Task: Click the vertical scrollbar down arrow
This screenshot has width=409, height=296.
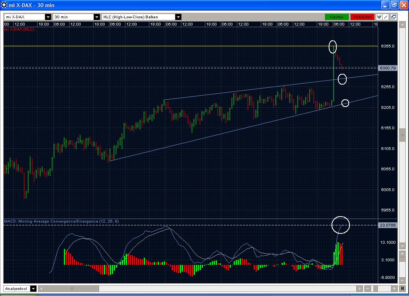Action: pyautogui.click(x=402, y=246)
